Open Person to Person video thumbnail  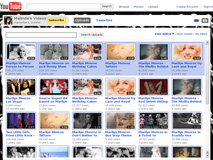click(21, 52)
